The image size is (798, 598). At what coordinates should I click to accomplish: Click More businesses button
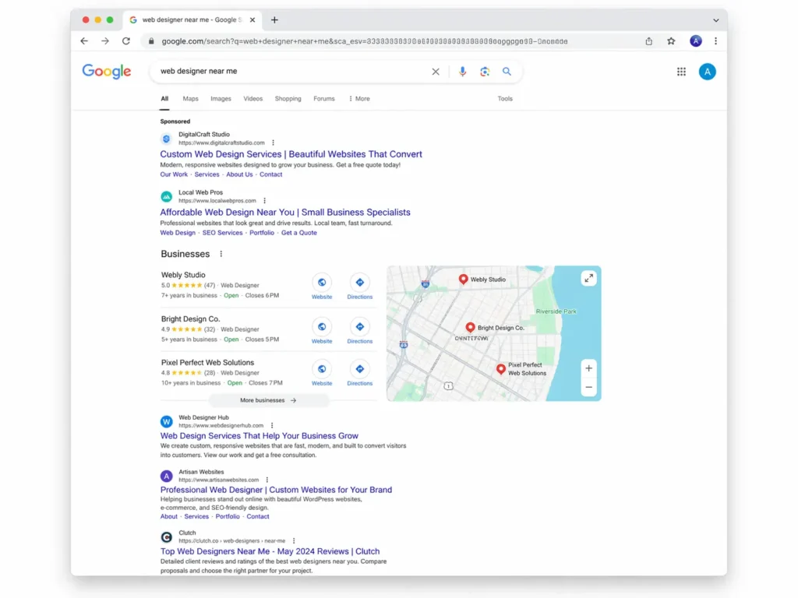tap(268, 400)
